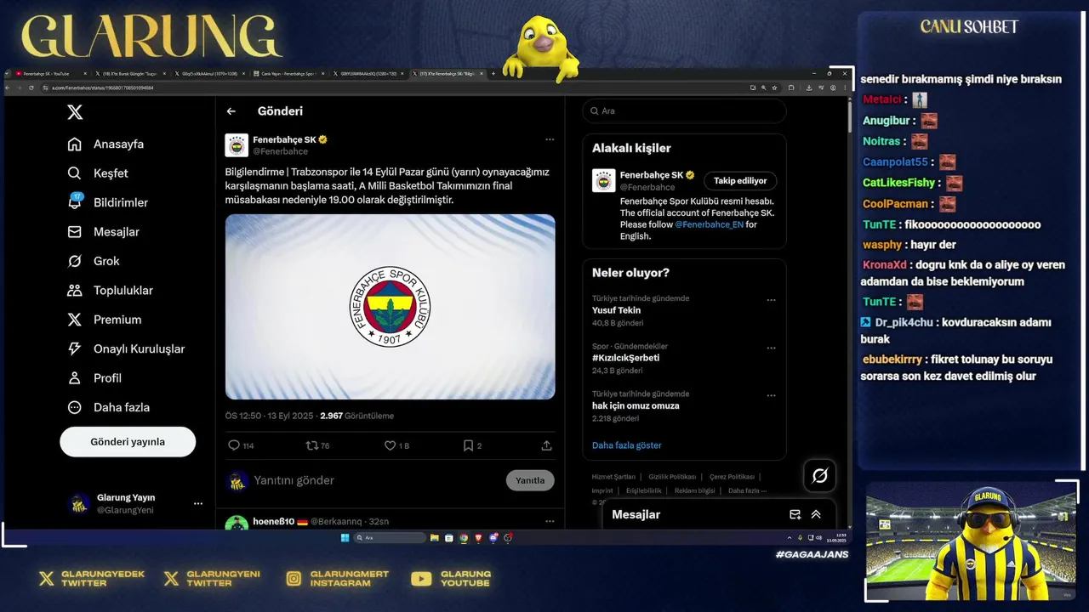Switch to the (1070×1208) image tab
Screen dimensions: 1089x612
point(209,74)
